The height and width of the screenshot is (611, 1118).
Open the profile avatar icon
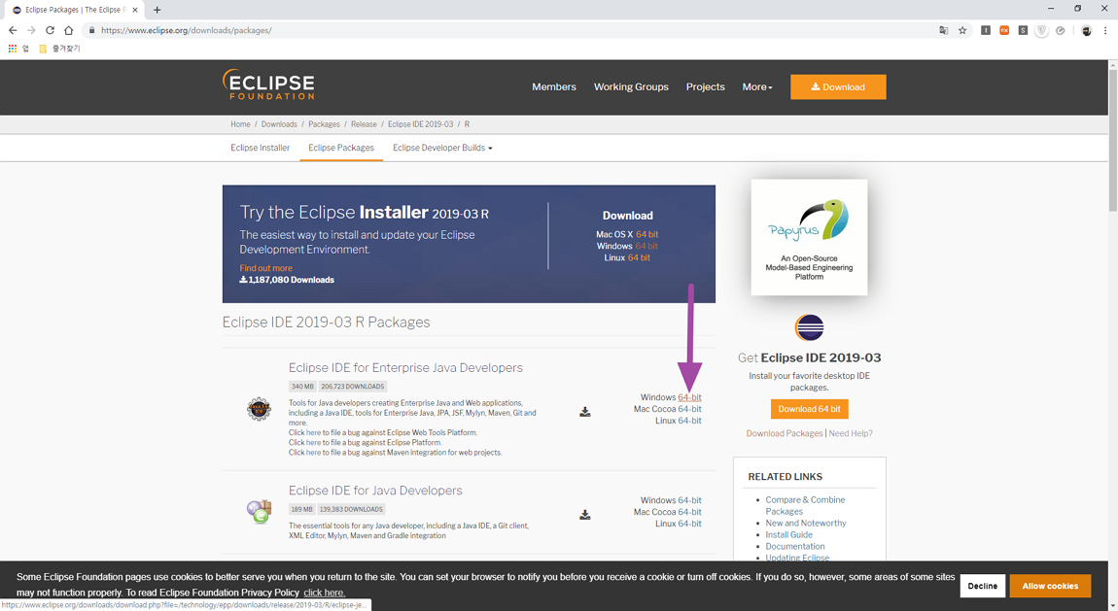click(x=1086, y=31)
